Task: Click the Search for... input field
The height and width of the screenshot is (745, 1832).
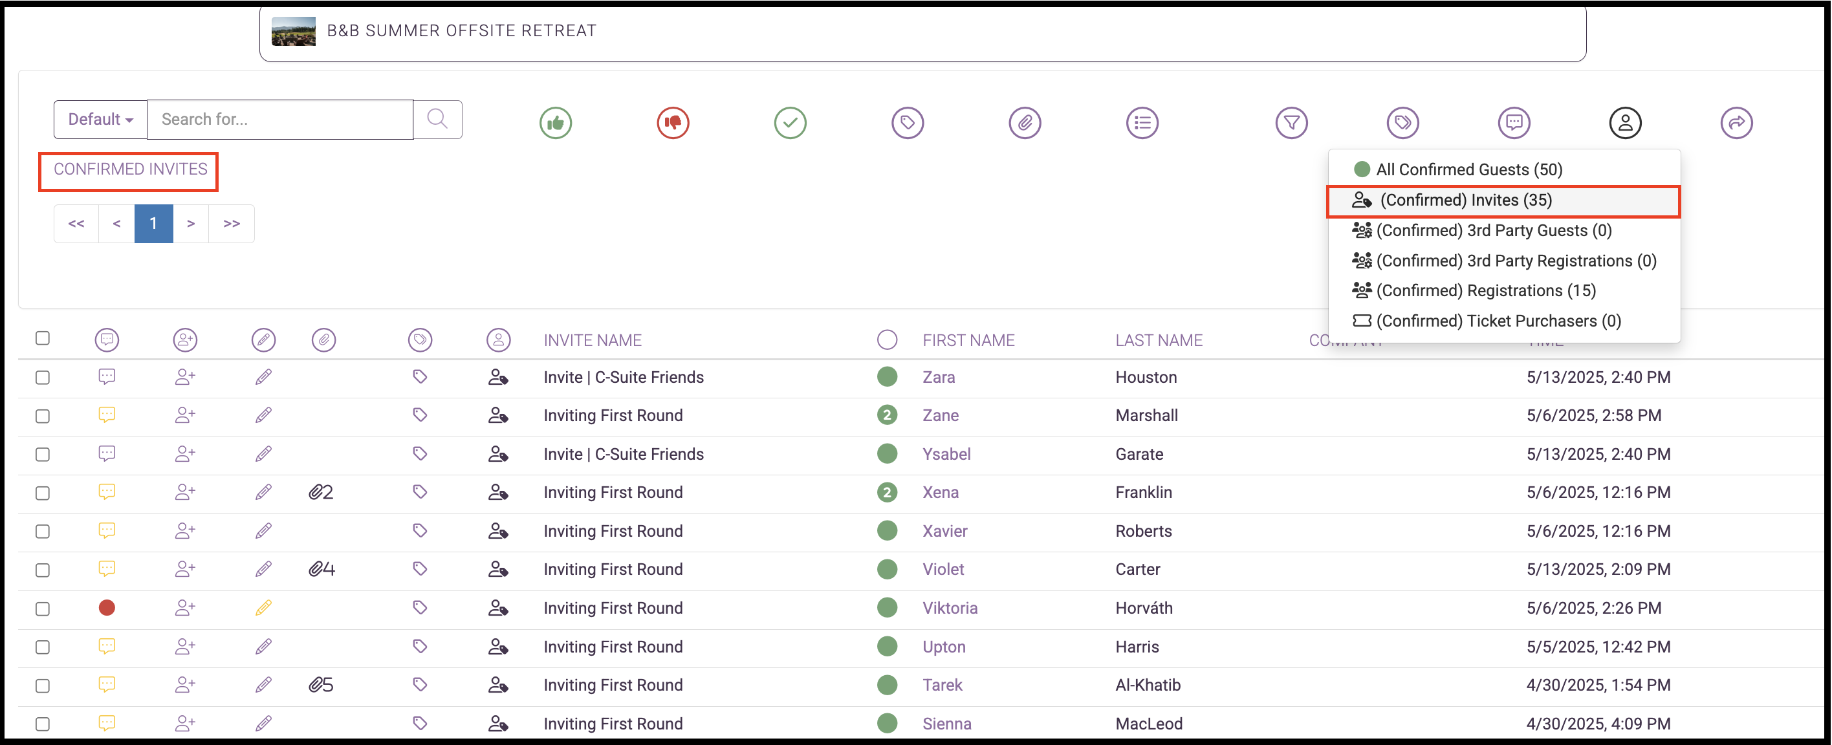Action: pos(280,120)
